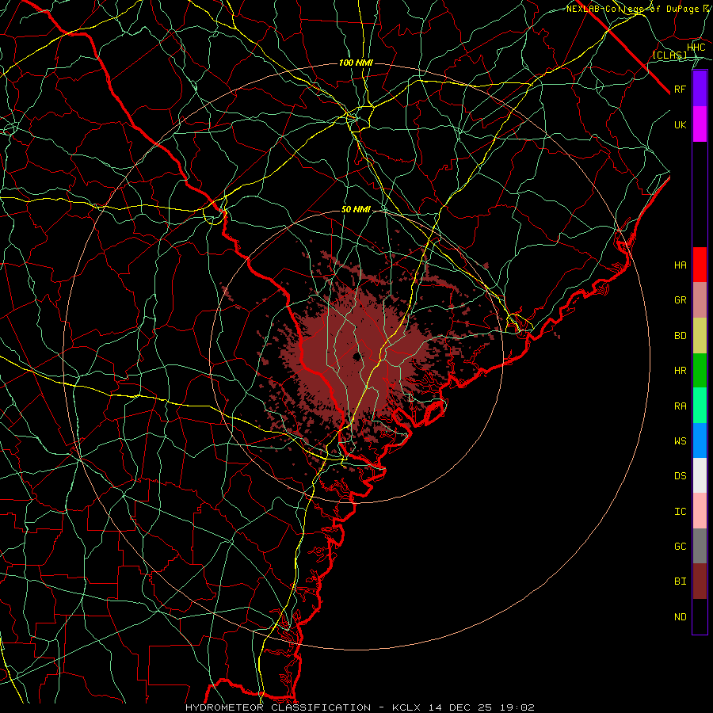
Task: Click the IC legend label
Action: click(681, 512)
